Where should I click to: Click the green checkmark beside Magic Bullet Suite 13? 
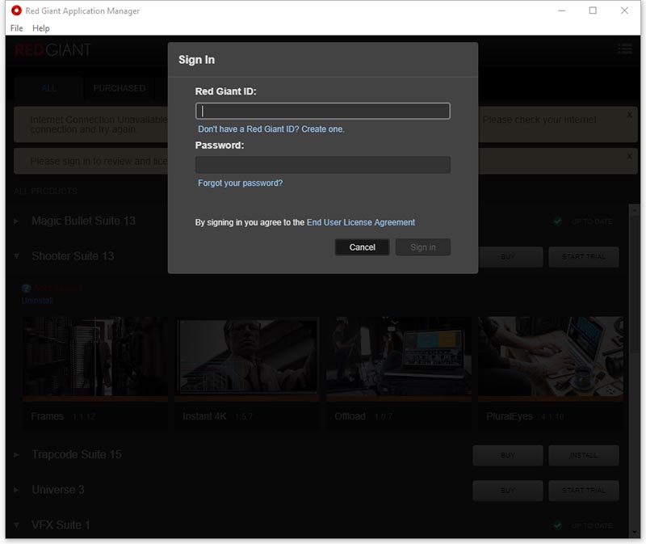click(x=557, y=221)
